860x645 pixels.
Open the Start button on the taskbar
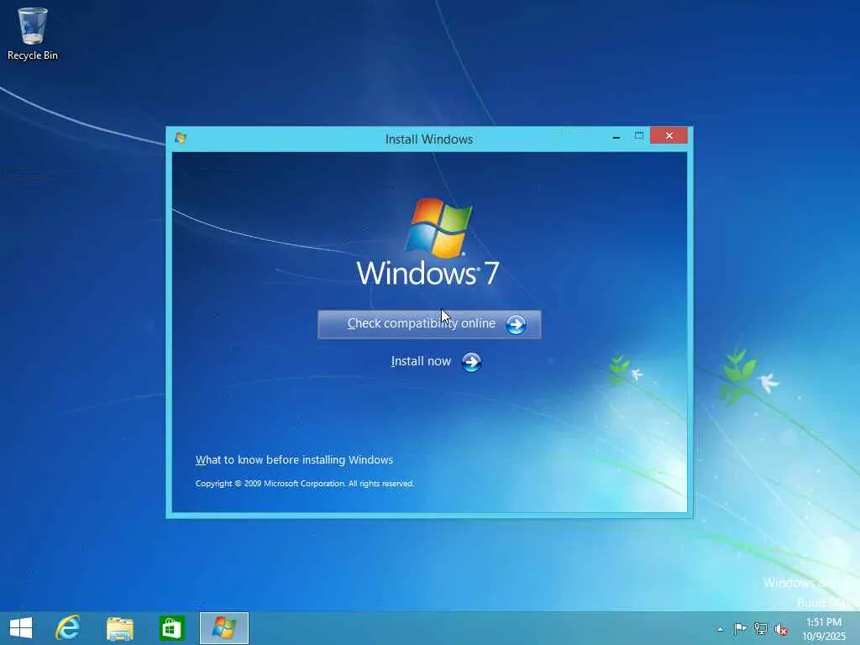coord(21,628)
